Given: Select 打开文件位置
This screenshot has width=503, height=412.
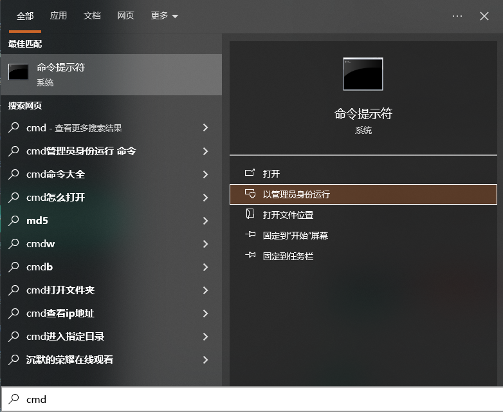Looking at the screenshot, I should point(363,215).
